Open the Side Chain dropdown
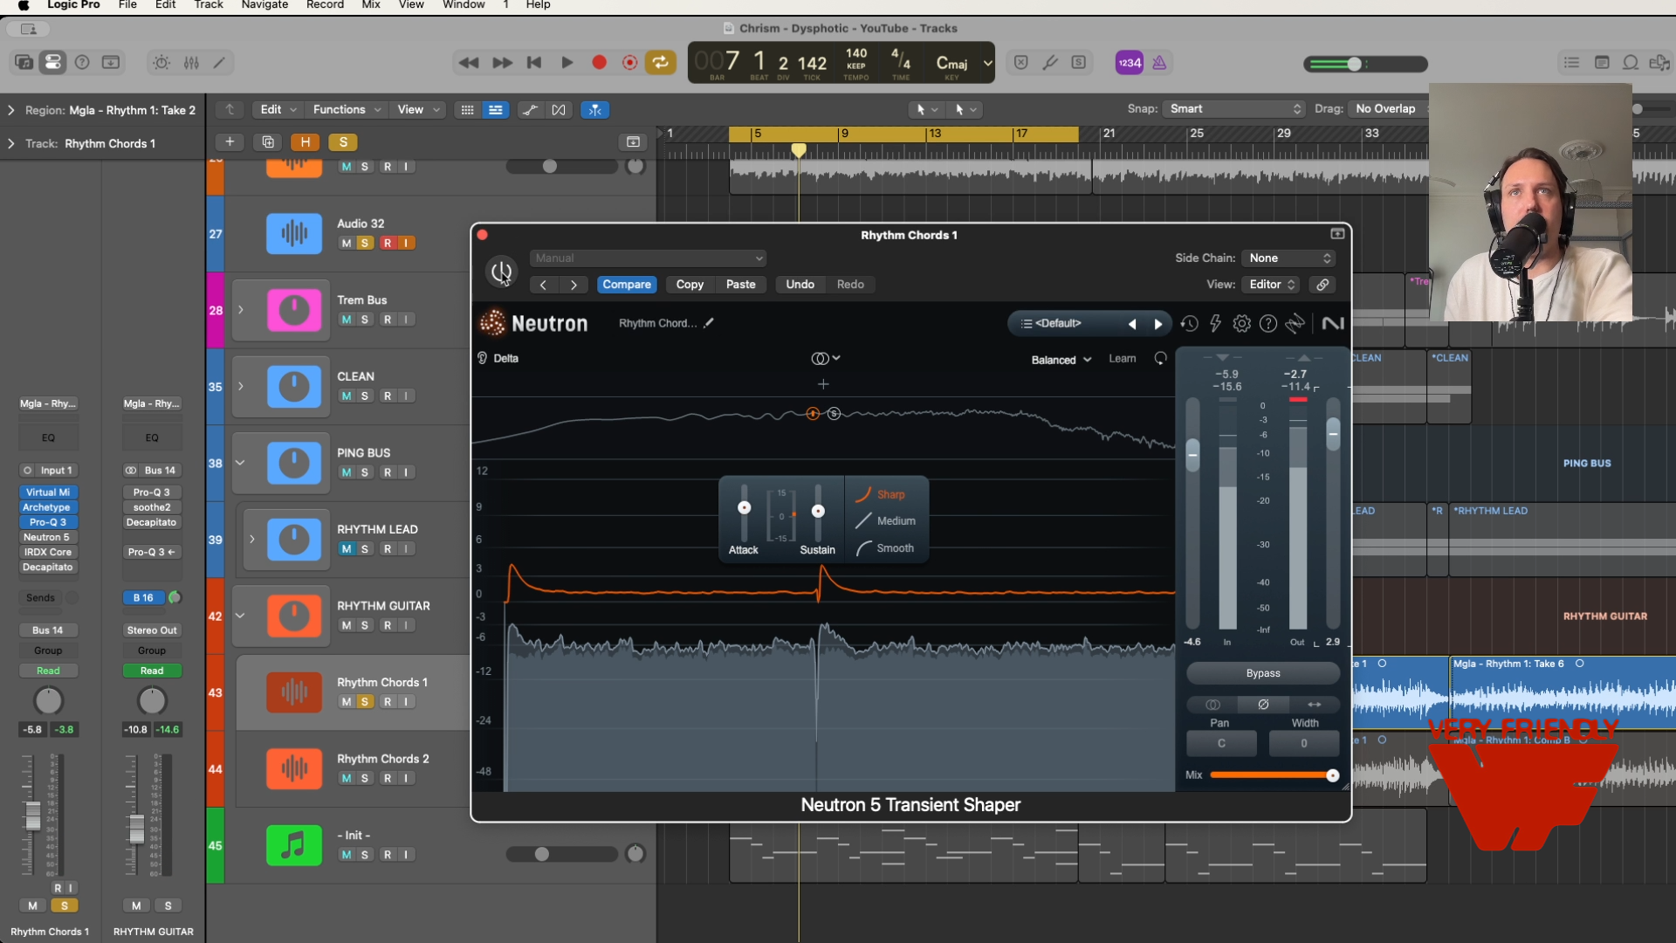Screen dimensions: 1676x943 click(x=1289, y=258)
